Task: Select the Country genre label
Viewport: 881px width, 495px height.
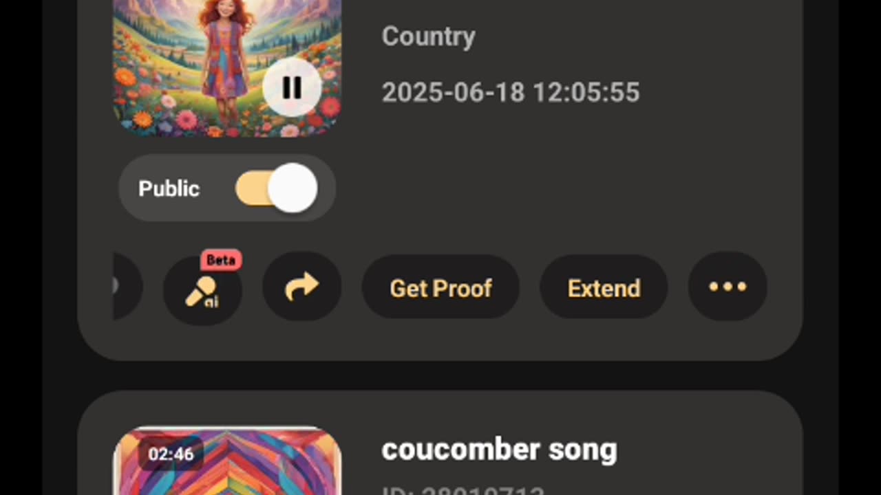Action: (x=428, y=36)
